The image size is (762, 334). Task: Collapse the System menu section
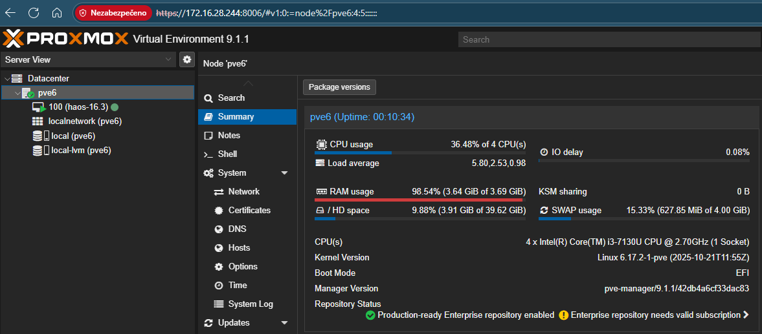coord(284,173)
